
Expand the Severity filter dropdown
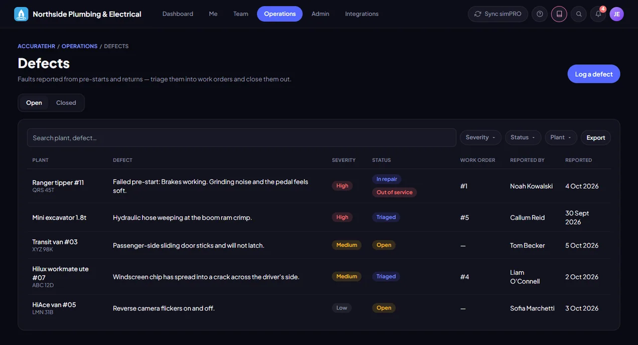coord(480,137)
